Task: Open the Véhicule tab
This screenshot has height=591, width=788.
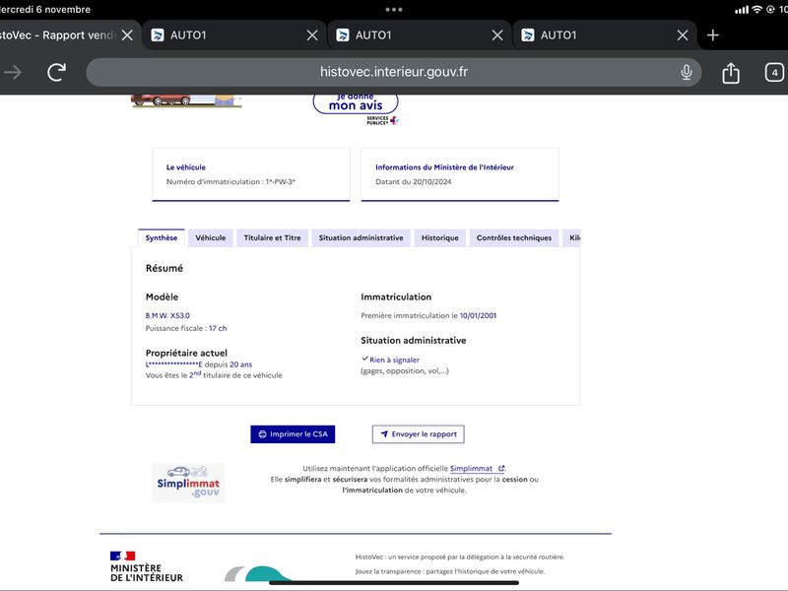Action: tap(211, 238)
